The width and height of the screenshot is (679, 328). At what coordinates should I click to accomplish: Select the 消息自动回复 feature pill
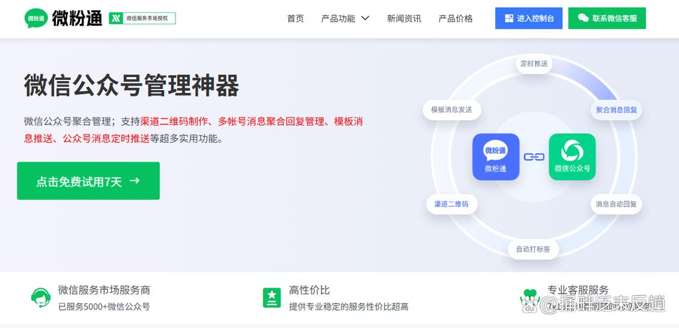[x=617, y=204]
